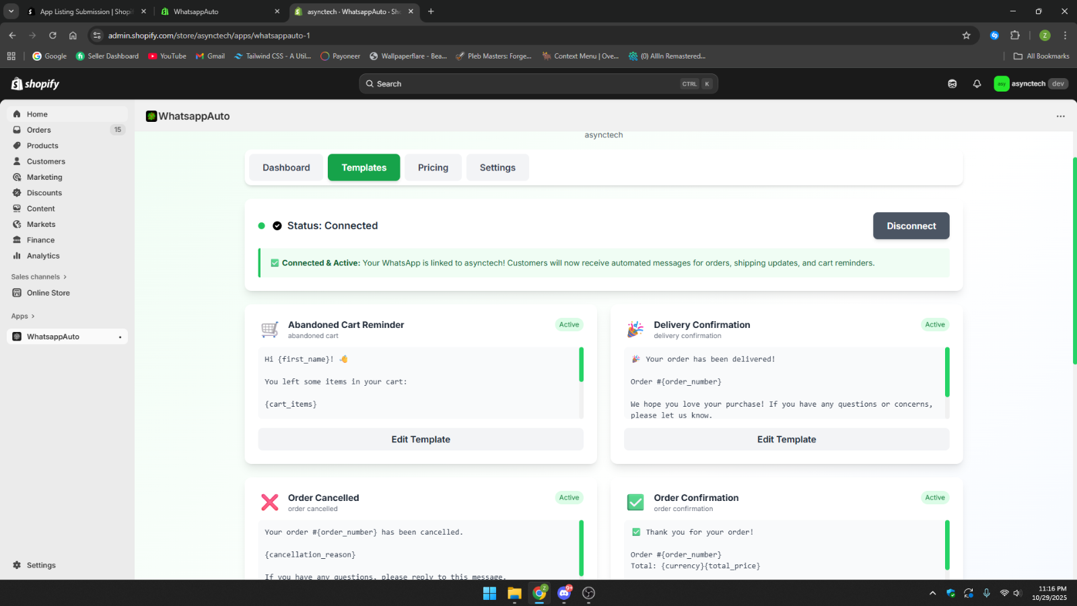Switch to the Pricing tab
1077x606 pixels.
(x=433, y=168)
